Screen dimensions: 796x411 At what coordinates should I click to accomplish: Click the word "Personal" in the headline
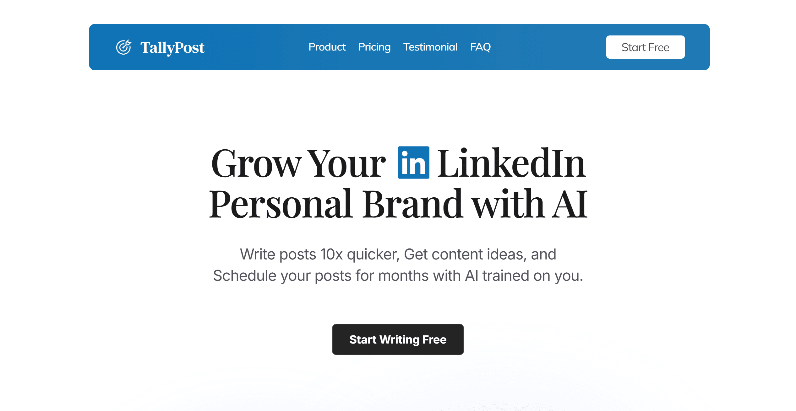(x=280, y=204)
